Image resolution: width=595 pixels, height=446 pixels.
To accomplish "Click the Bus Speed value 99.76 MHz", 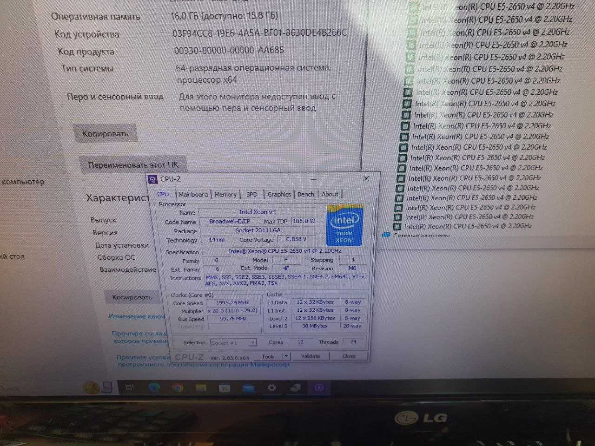I will (233, 319).
